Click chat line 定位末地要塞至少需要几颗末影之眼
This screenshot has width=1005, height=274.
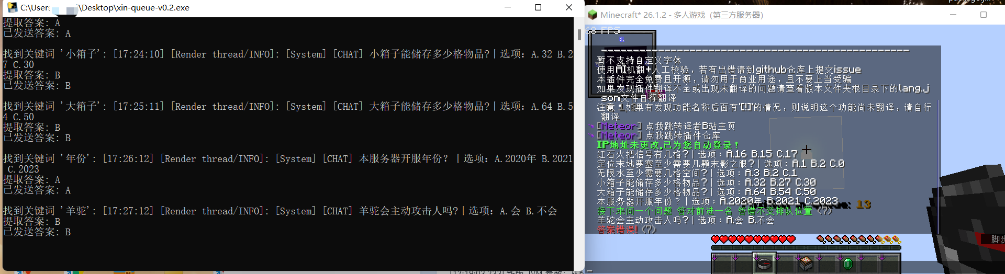pyautogui.click(x=720, y=164)
